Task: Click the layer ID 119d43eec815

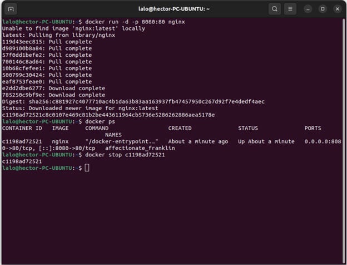Action: (x=22, y=42)
